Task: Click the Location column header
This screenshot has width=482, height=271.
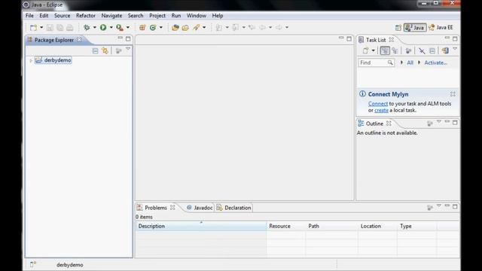Action: click(377, 226)
